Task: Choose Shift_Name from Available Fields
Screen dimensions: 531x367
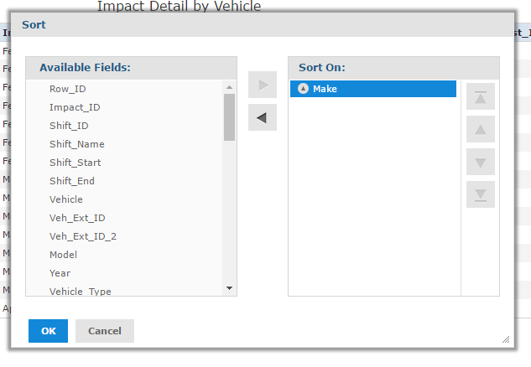Action: point(77,144)
